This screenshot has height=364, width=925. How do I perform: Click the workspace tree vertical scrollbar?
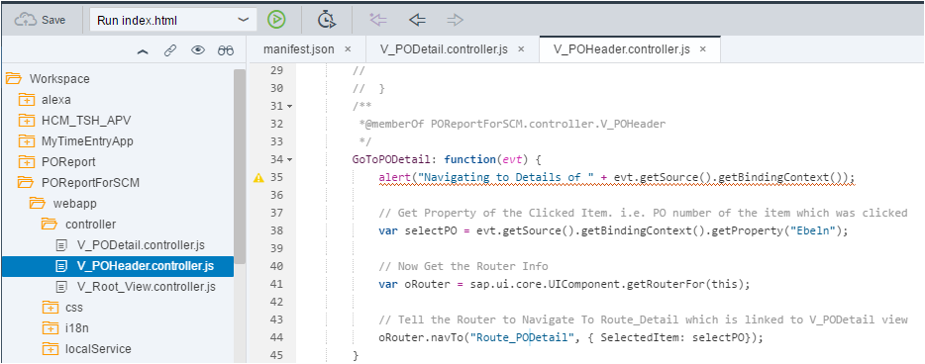pyautogui.click(x=239, y=166)
